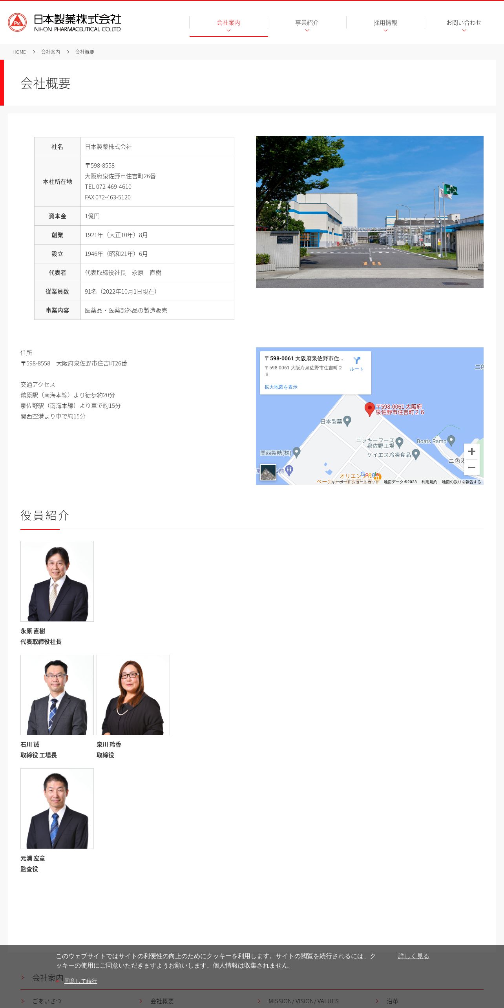Select the 1946年（昭和21年）6月 establishment cell
The height and width of the screenshot is (1008, 504).
[x=157, y=254]
